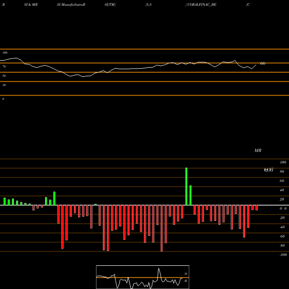This screenshot has width=289, height=289.
Task: Click the RSI panel's 100 axis label
Action: click(5, 53)
